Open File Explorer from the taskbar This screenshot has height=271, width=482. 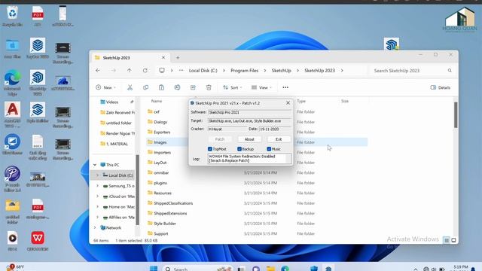pos(270,269)
